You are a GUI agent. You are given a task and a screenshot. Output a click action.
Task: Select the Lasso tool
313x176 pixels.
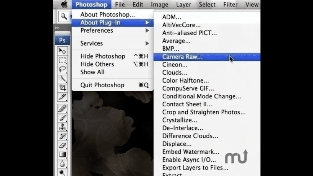coord(62,69)
